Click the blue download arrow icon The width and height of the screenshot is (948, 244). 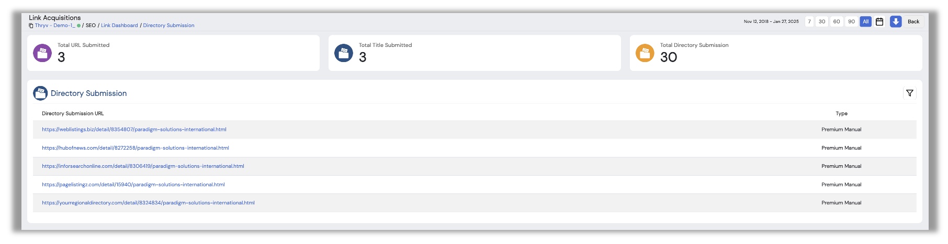(x=896, y=21)
